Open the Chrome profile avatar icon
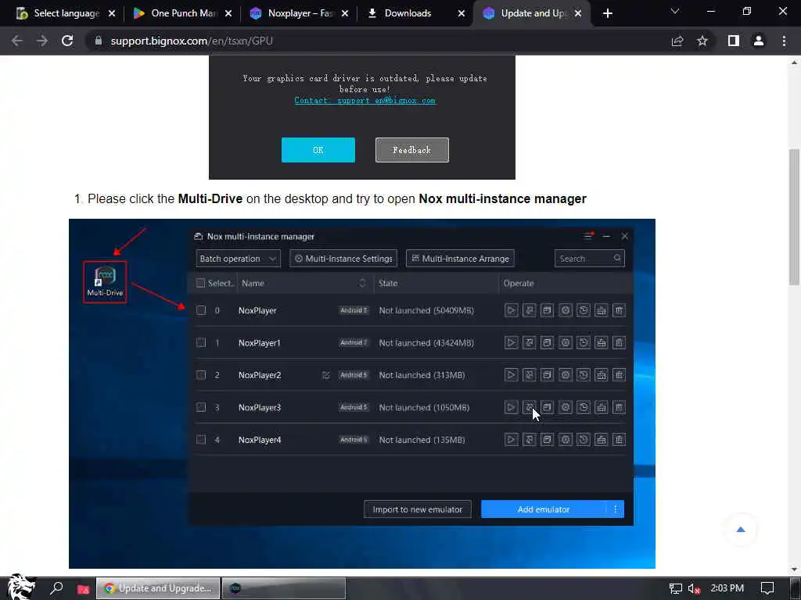Screen dimensions: 801x600 click(759, 41)
